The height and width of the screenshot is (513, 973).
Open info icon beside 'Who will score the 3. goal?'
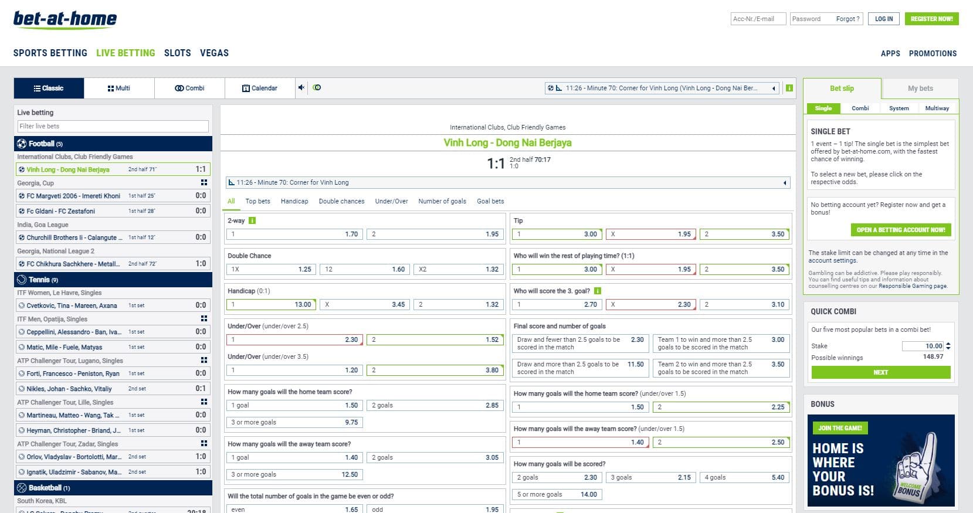(597, 291)
